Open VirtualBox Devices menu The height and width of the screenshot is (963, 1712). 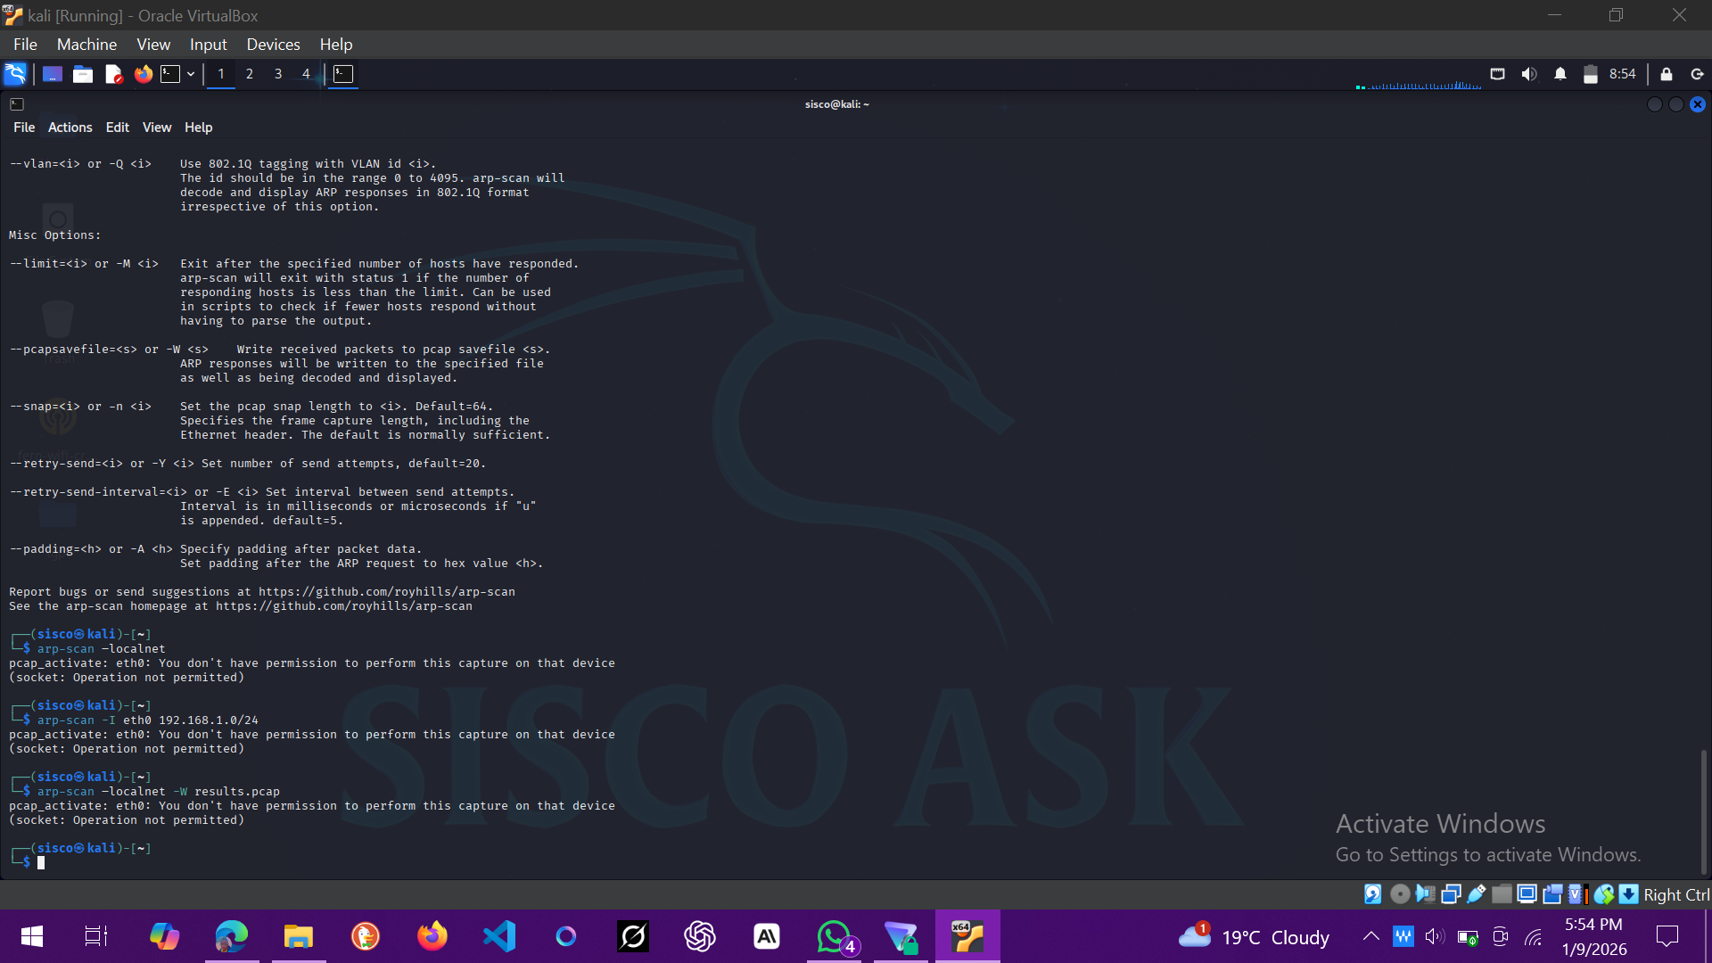(273, 45)
